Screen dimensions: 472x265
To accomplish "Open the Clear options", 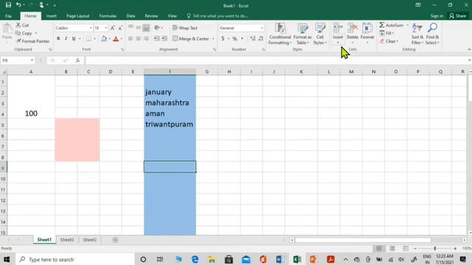I will (389, 41).
